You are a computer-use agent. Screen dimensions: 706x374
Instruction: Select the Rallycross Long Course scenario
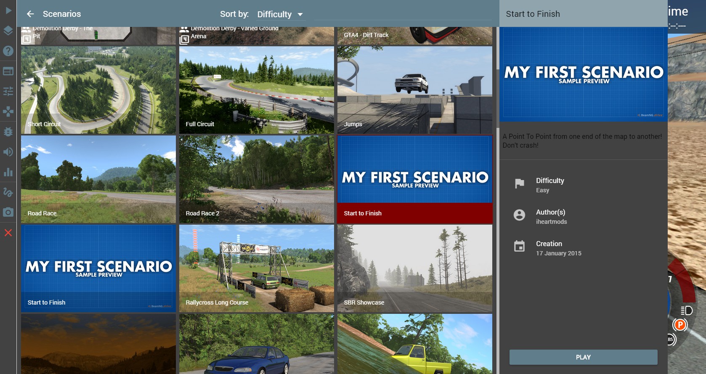coord(257,268)
